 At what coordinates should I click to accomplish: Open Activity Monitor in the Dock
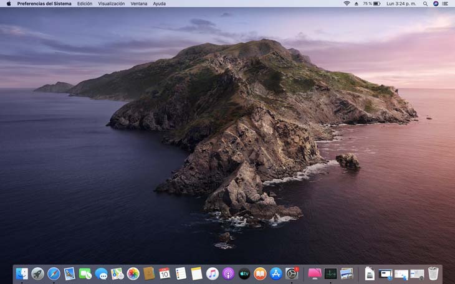pos(330,273)
